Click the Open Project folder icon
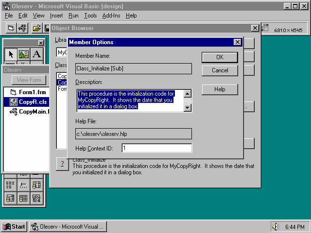Image resolution: width=311 pixels, height=233 pixels. (x=36, y=28)
